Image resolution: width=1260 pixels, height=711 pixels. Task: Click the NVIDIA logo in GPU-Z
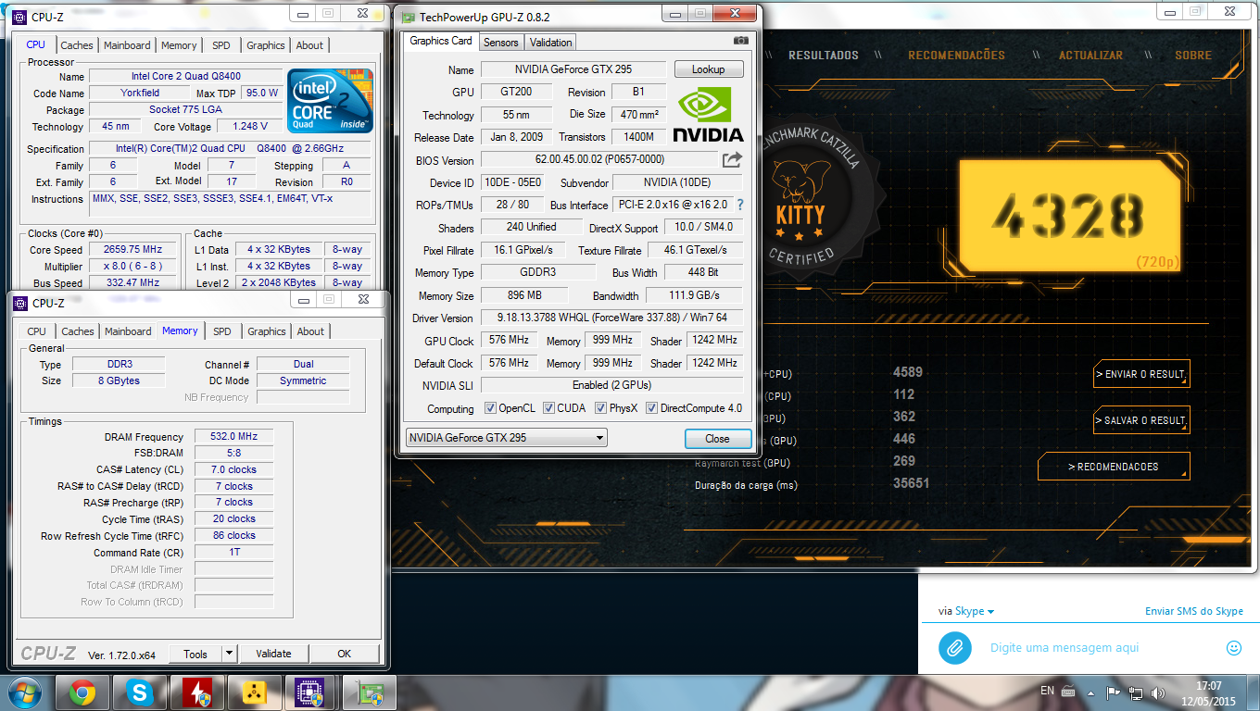click(x=708, y=114)
